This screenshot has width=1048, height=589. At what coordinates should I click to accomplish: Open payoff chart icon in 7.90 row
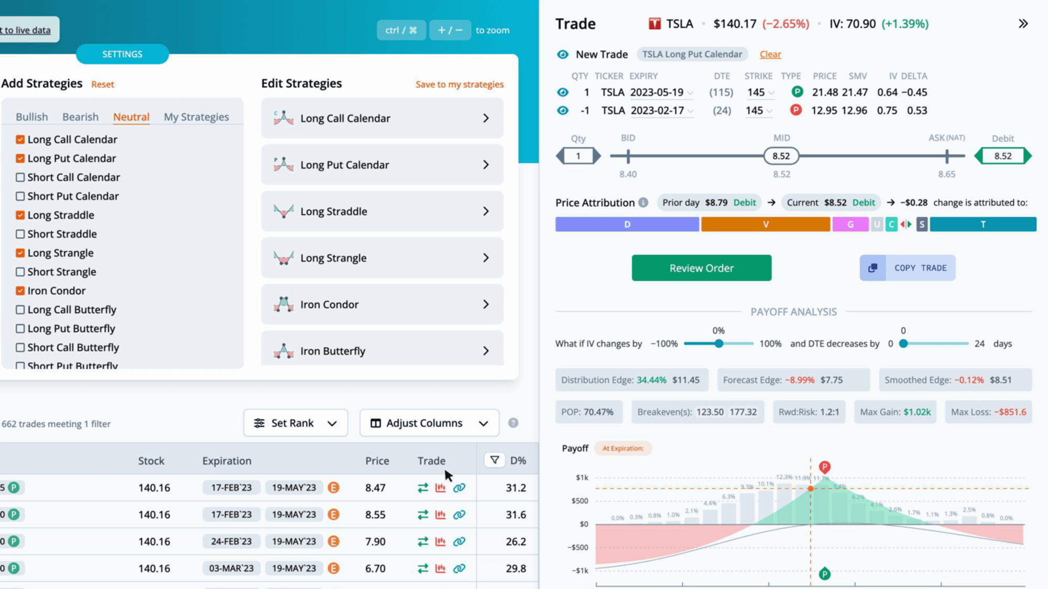click(x=440, y=542)
